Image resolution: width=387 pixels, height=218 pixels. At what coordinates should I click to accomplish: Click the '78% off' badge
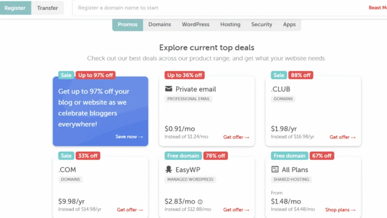click(215, 156)
